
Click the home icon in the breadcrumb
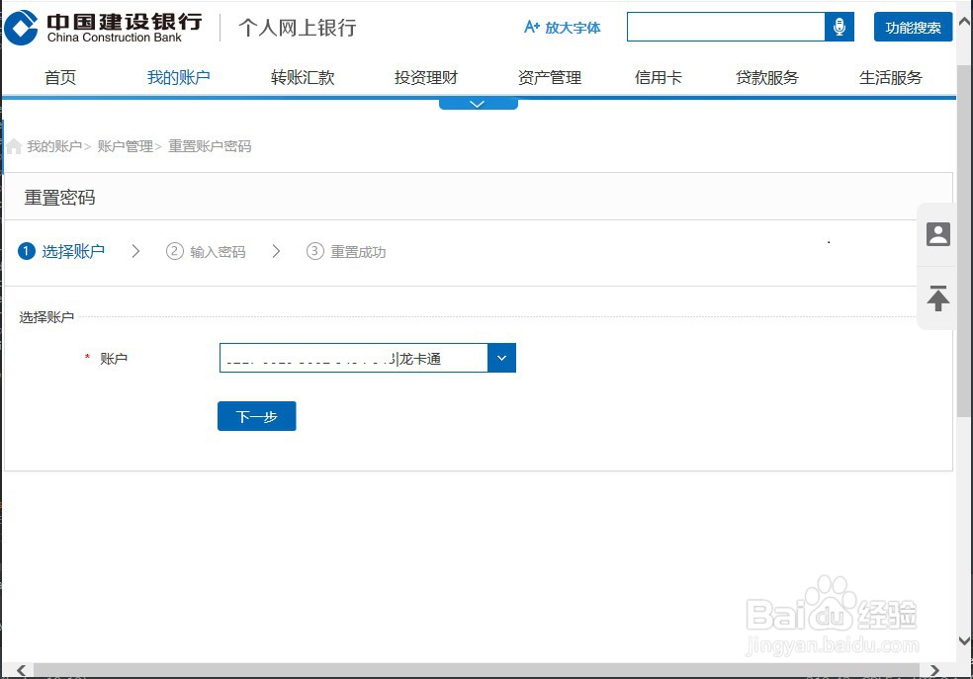(13, 145)
